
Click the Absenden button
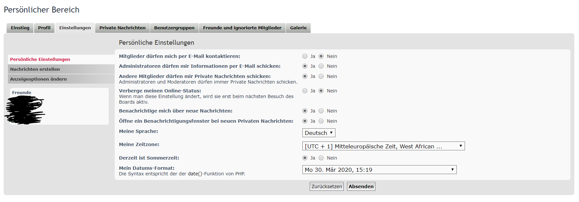point(361,187)
